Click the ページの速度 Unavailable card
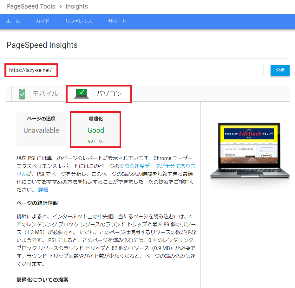The width and height of the screenshot is (295, 288). [x=41, y=130]
